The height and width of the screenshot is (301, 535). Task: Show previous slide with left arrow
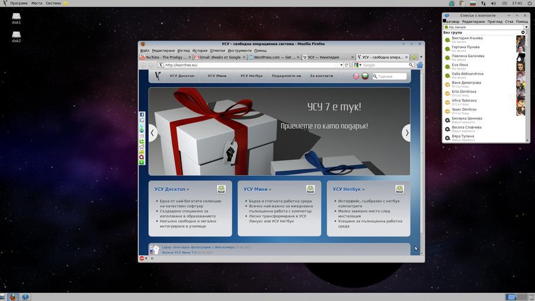click(152, 133)
